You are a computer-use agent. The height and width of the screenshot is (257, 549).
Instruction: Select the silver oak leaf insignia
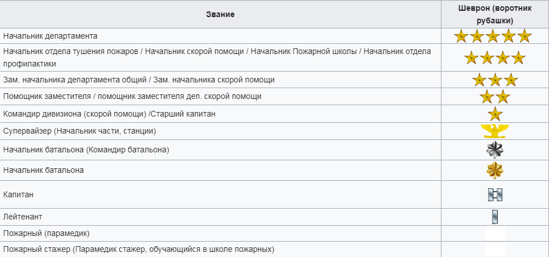coord(495,150)
